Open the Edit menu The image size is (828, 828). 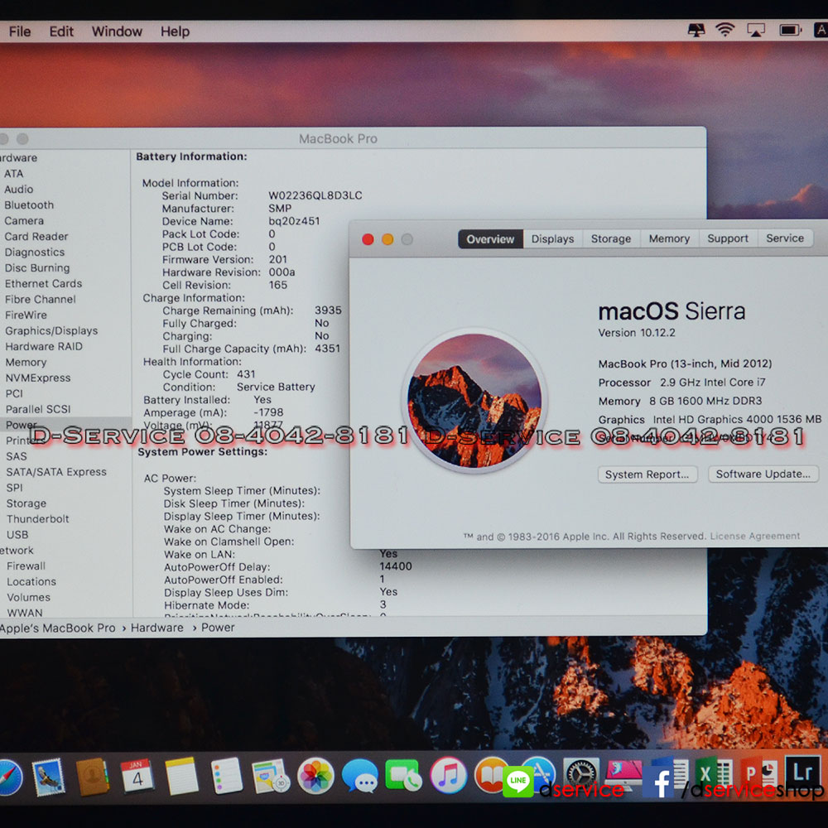click(61, 31)
